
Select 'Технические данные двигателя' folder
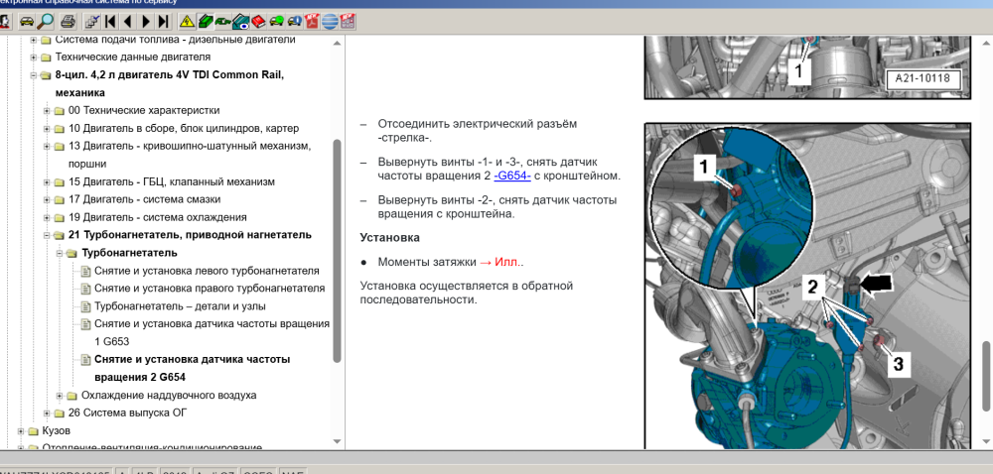(x=133, y=57)
